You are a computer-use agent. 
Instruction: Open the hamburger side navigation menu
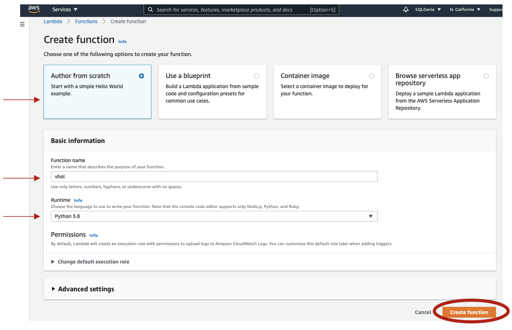[22, 24]
